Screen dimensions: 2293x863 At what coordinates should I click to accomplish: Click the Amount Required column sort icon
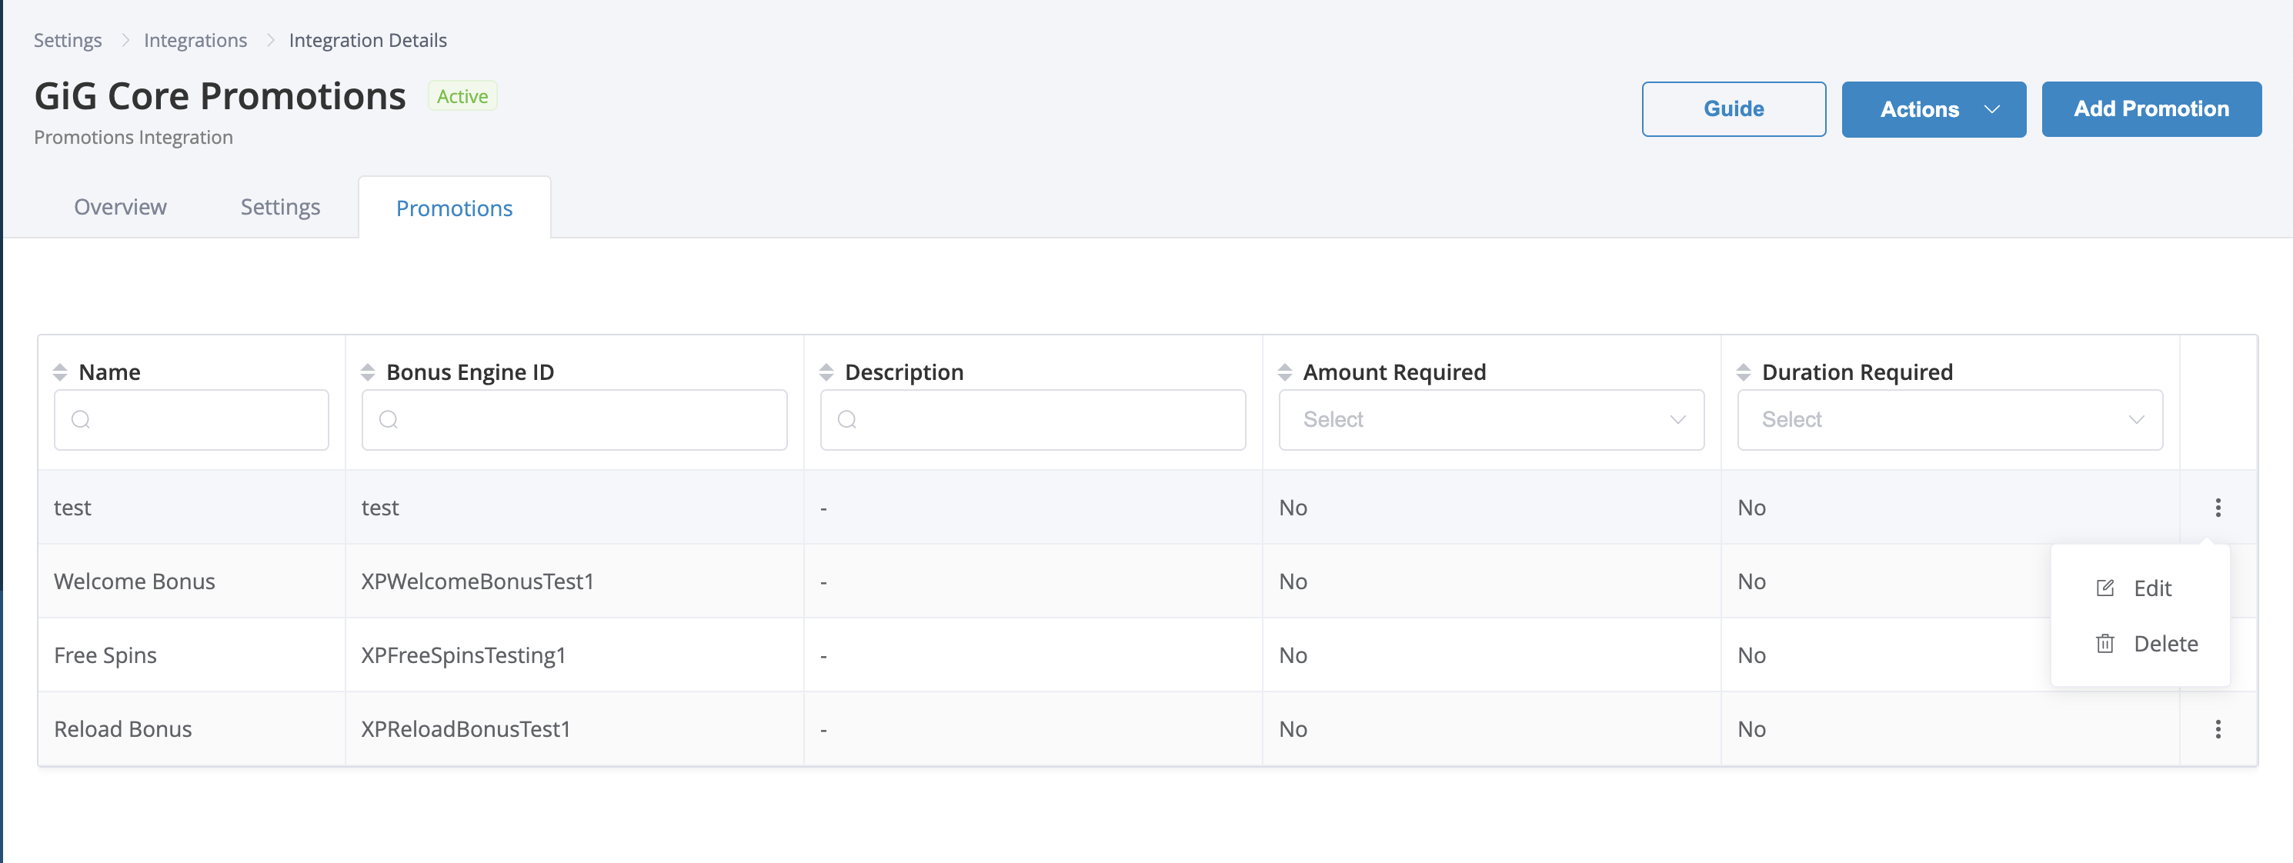coord(1286,370)
